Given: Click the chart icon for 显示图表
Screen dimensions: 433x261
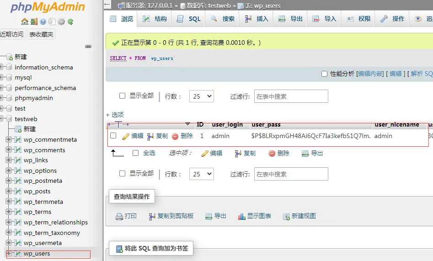Looking at the screenshot, I should click(x=241, y=217).
